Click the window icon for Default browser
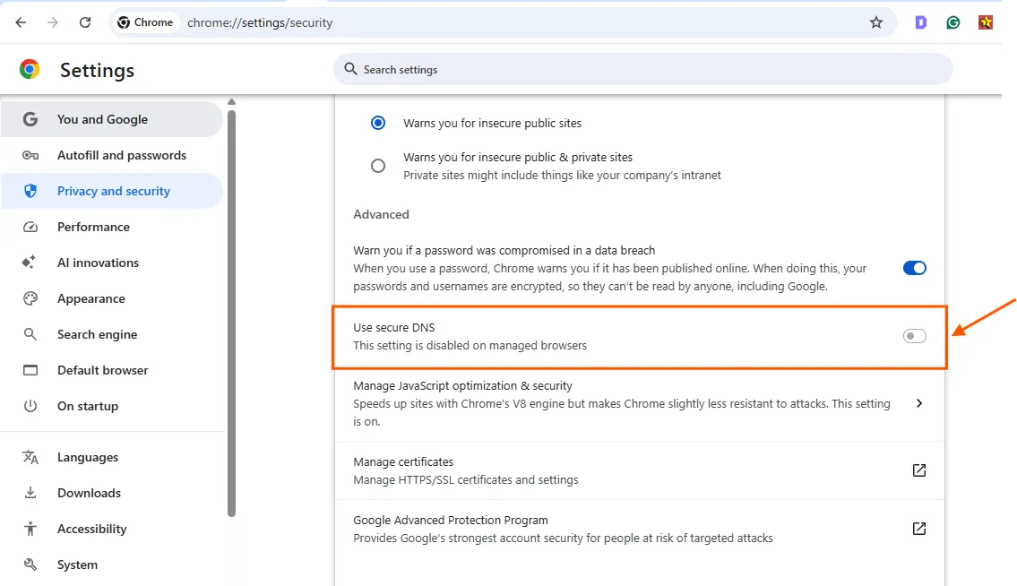 (x=30, y=370)
